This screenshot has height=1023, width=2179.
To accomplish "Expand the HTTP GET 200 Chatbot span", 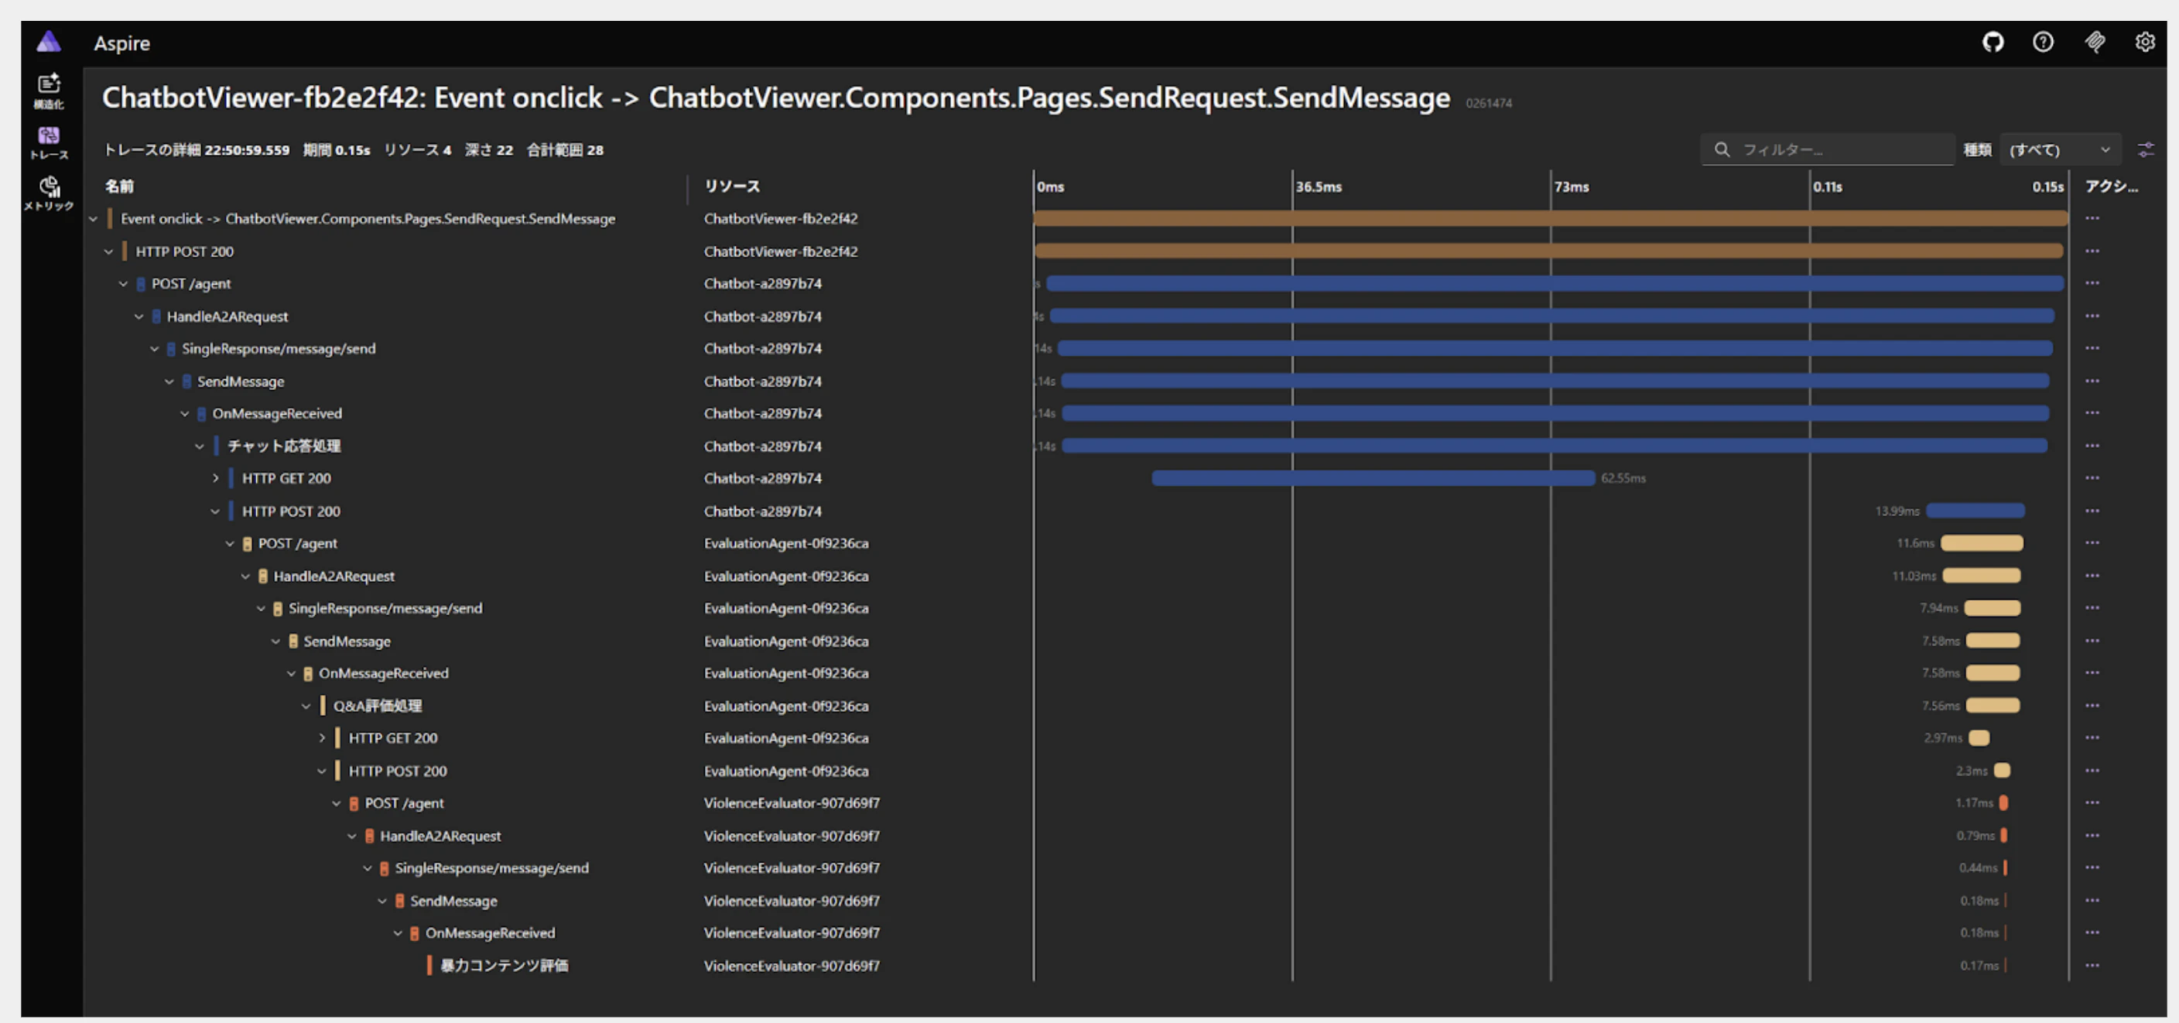I will point(215,478).
